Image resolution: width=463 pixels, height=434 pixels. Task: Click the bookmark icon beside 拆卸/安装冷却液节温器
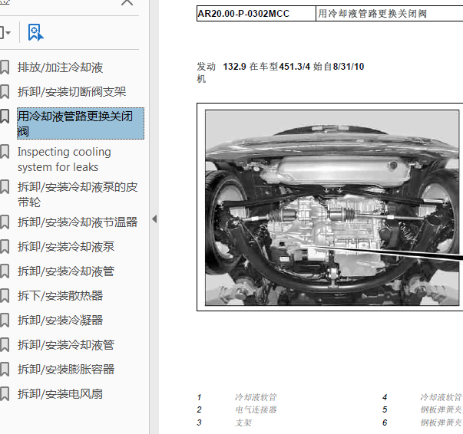5,222
